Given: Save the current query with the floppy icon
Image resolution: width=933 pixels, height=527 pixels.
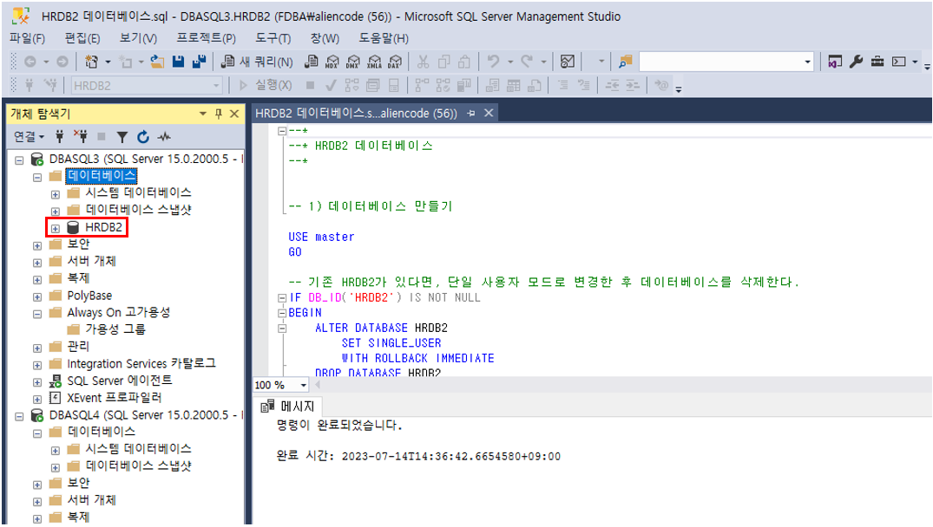Looking at the screenshot, I should tap(178, 62).
